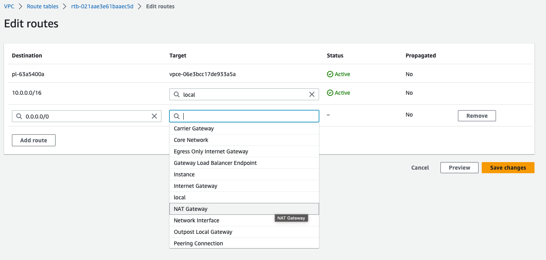Click the Save changes button
Viewport: 546px width, 260px height.
pos(508,168)
